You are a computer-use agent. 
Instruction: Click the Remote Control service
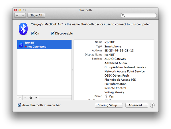point(115,88)
